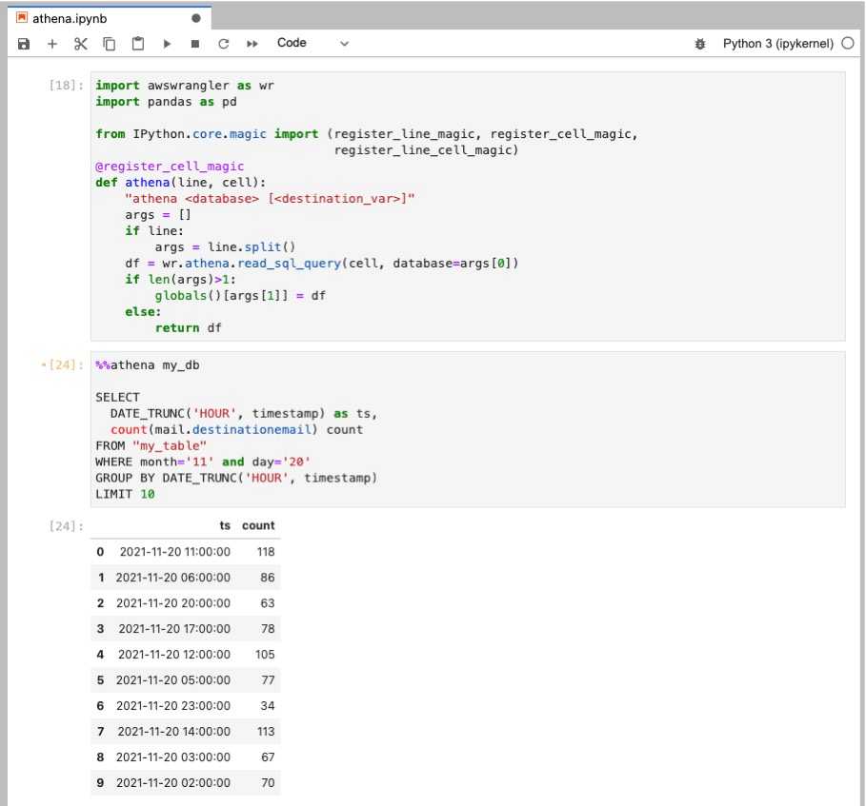Click the unsaved dot on athena.ipynb tab

[196, 18]
